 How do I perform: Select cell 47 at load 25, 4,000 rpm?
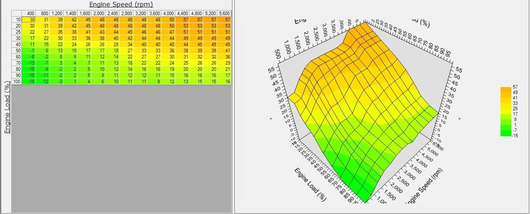169,32
